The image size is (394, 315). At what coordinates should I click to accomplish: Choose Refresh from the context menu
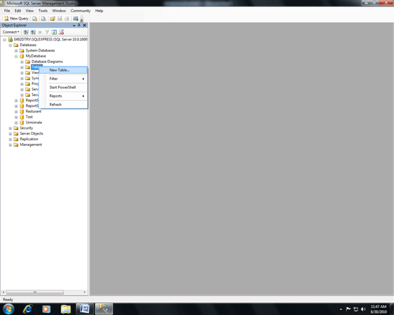pos(63,105)
